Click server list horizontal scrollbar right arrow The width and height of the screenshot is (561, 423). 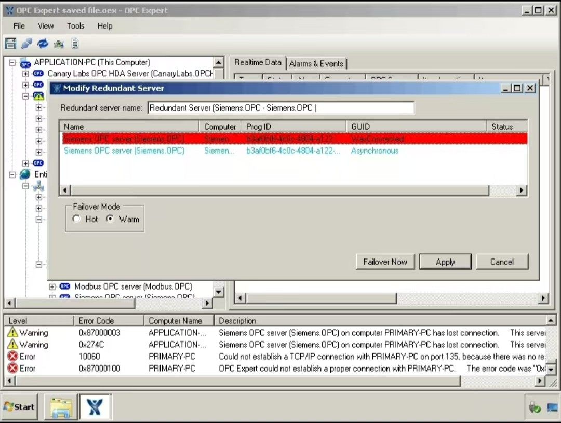(x=522, y=190)
